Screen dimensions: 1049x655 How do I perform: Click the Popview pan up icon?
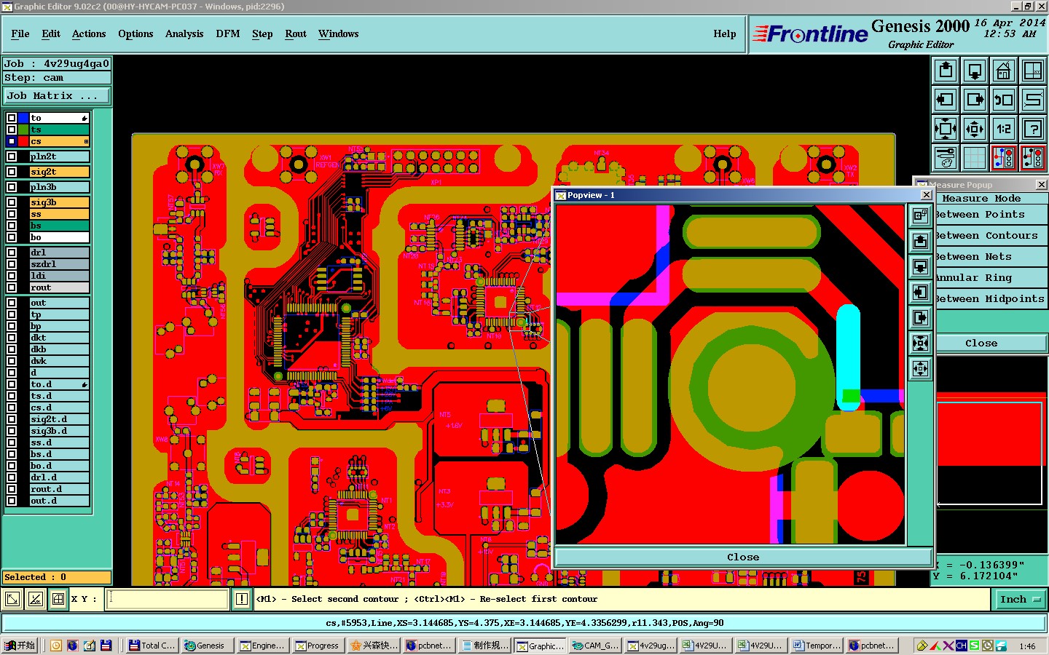click(921, 241)
